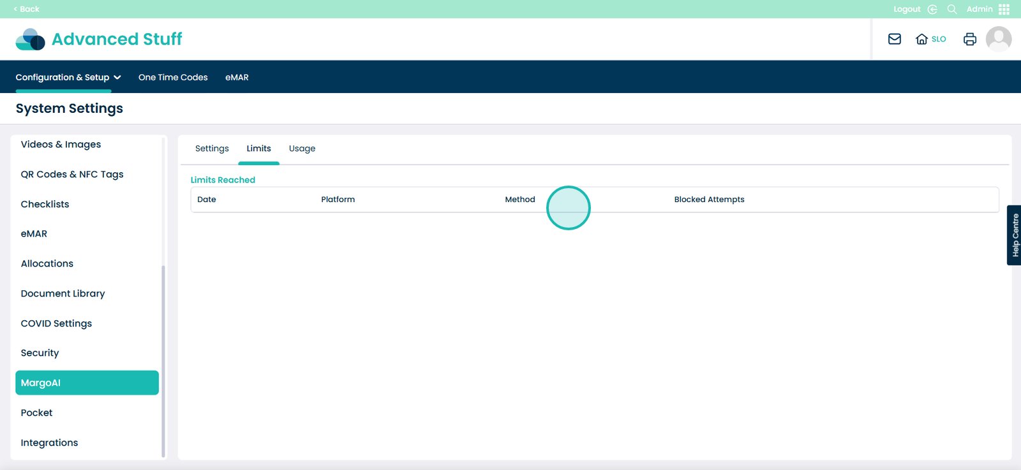Click the mail envelope icon
The width and height of the screenshot is (1021, 470).
[x=894, y=39]
